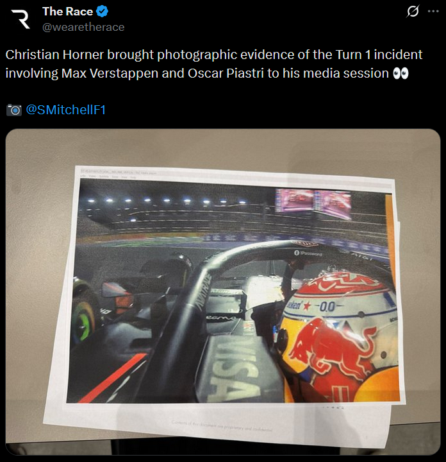Click the blue verified badge

[103, 12]
